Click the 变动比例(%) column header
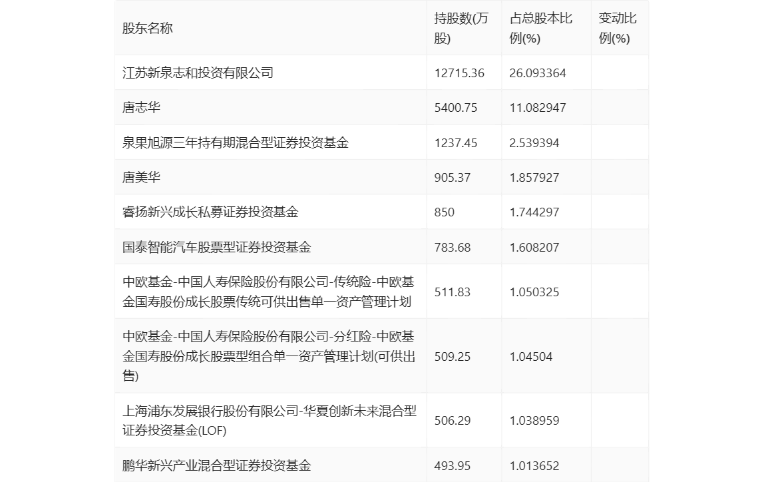The width and height of the screenshot is (764, 482). click(618, 28)
